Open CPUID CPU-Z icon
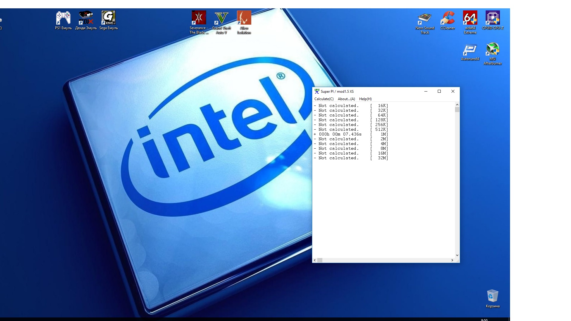571x321 pixels. click(492, 18)
